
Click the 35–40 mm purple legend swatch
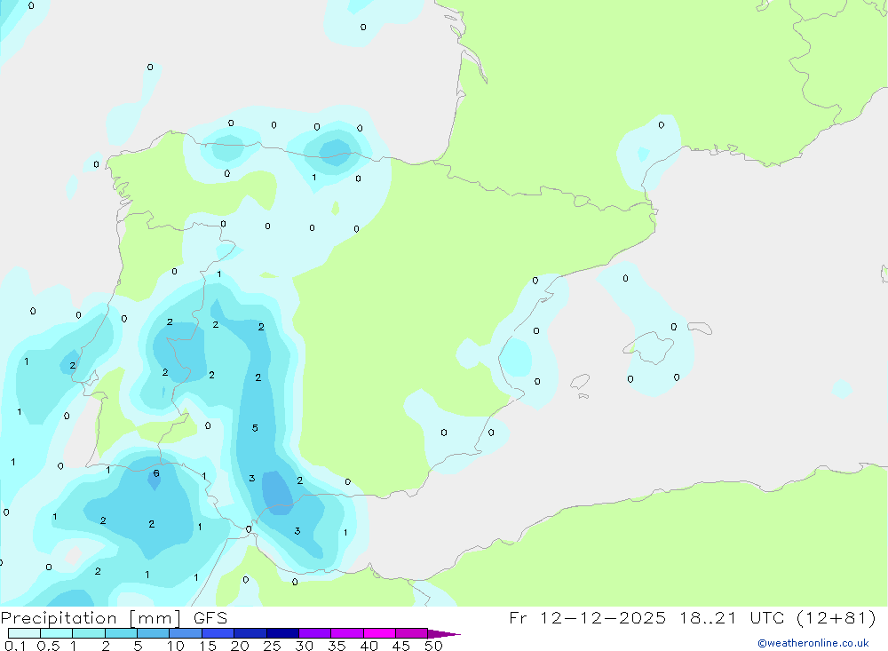pyautogui.click(x=347, y=633)
